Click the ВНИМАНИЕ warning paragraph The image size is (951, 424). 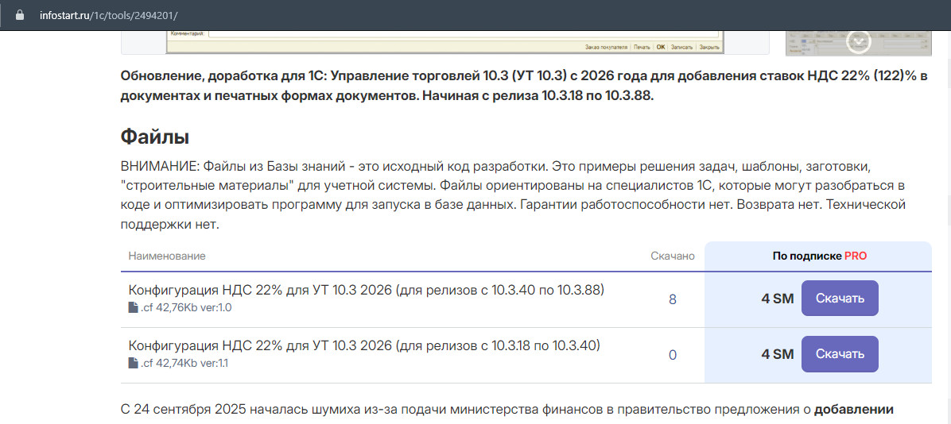[x=514, y=195]
